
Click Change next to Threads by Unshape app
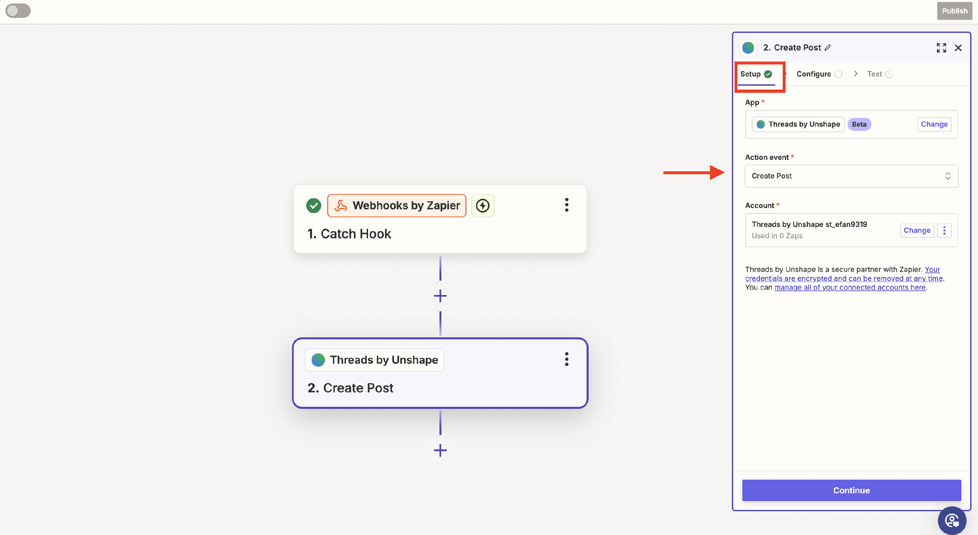tap(934, 124)
